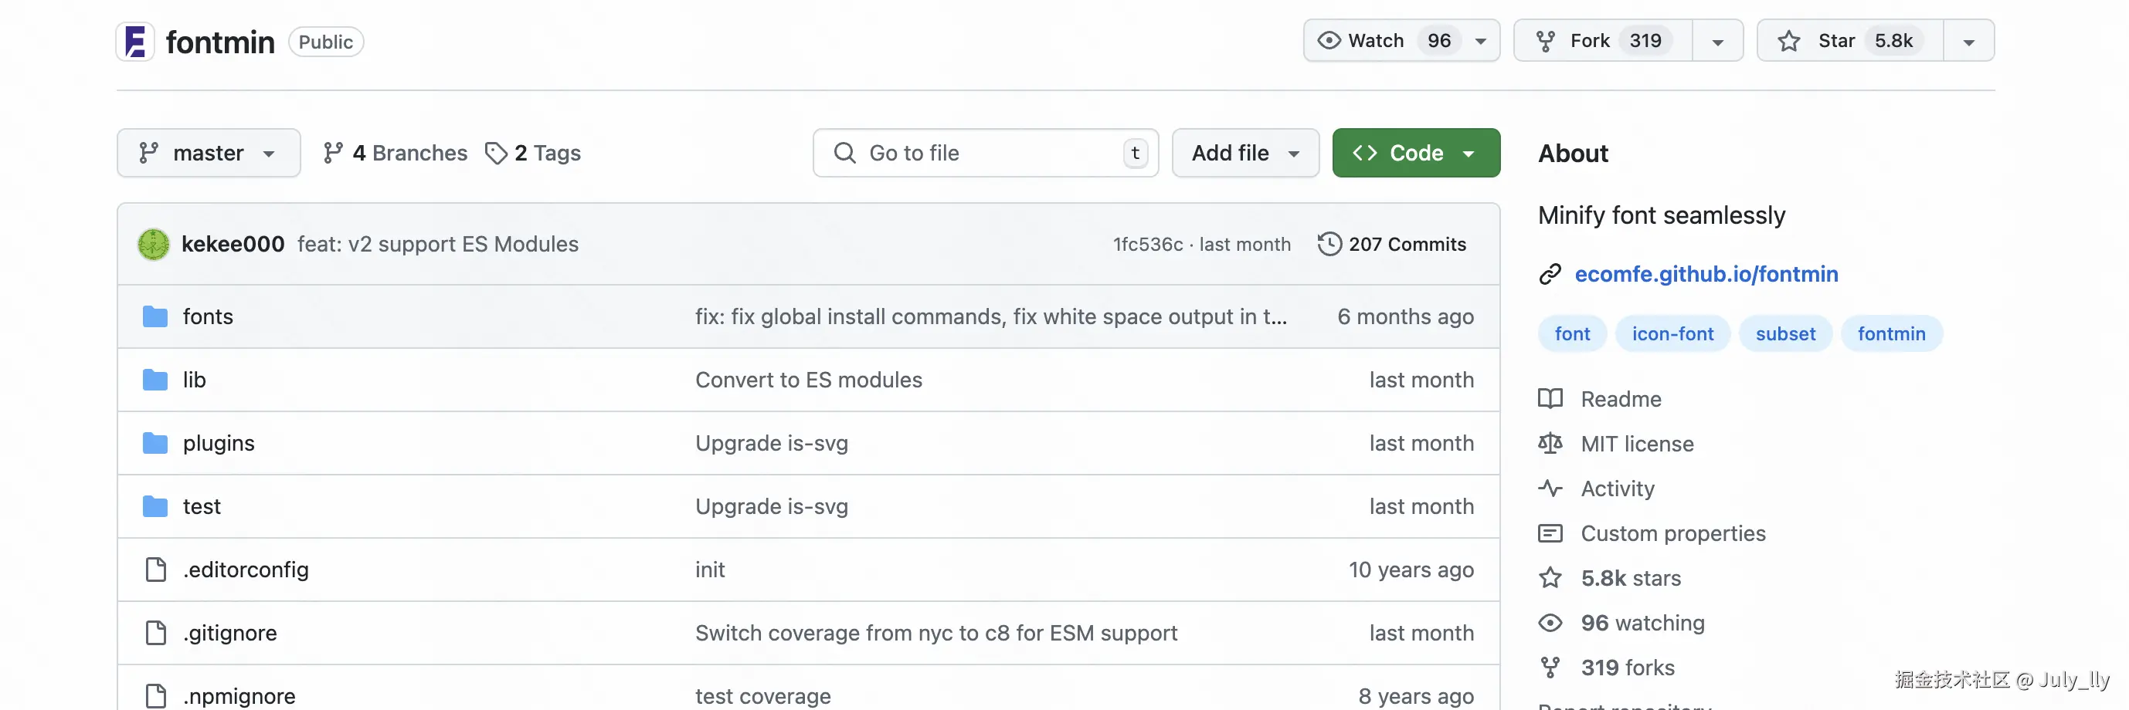Select the icon-font topic tag
The width and height of the screenshot is (2129, 710).
coord(1672,334)
